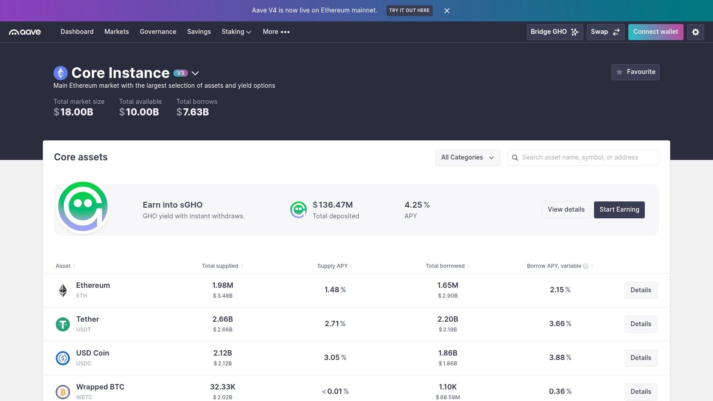This screenshot has width=713, height=401.
Task: Open Details for USD Coin
Action: tap(641, 358)
